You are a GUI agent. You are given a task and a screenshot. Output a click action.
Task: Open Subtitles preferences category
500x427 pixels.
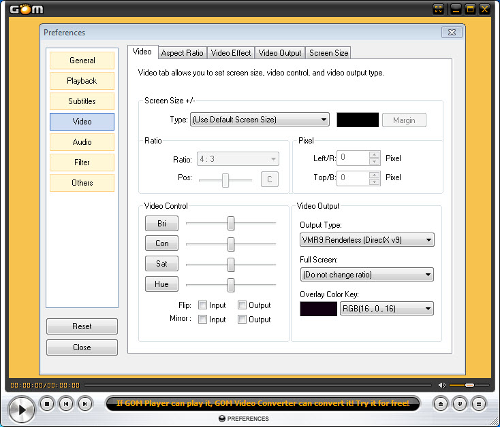82,101
